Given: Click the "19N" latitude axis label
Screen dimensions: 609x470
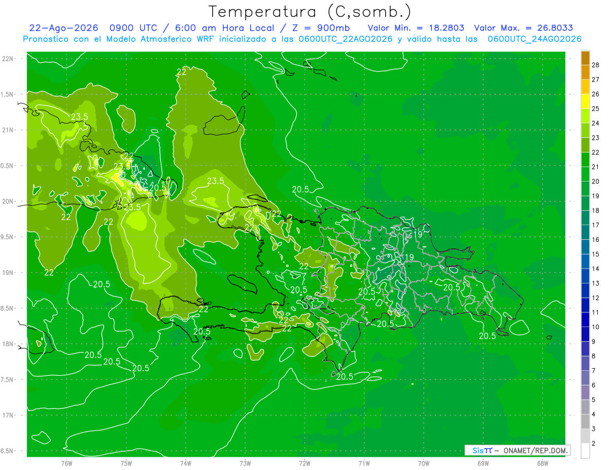Looking at the screenshot, I should coord(8,273).
